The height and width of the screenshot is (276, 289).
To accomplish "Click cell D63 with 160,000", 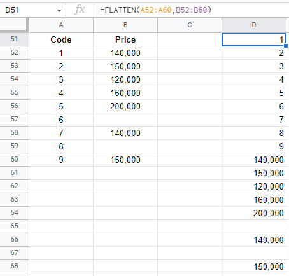I will (x=254, y=200).
